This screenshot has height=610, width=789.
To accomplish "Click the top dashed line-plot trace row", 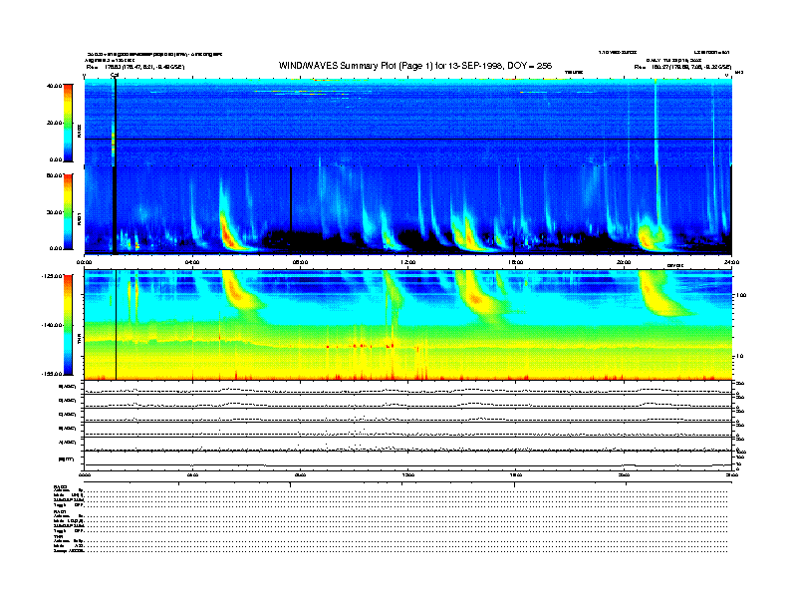I will [408, 389].
